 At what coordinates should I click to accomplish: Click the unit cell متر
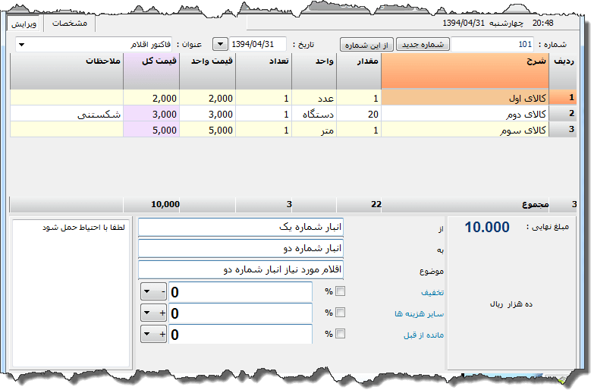point(314,130)
